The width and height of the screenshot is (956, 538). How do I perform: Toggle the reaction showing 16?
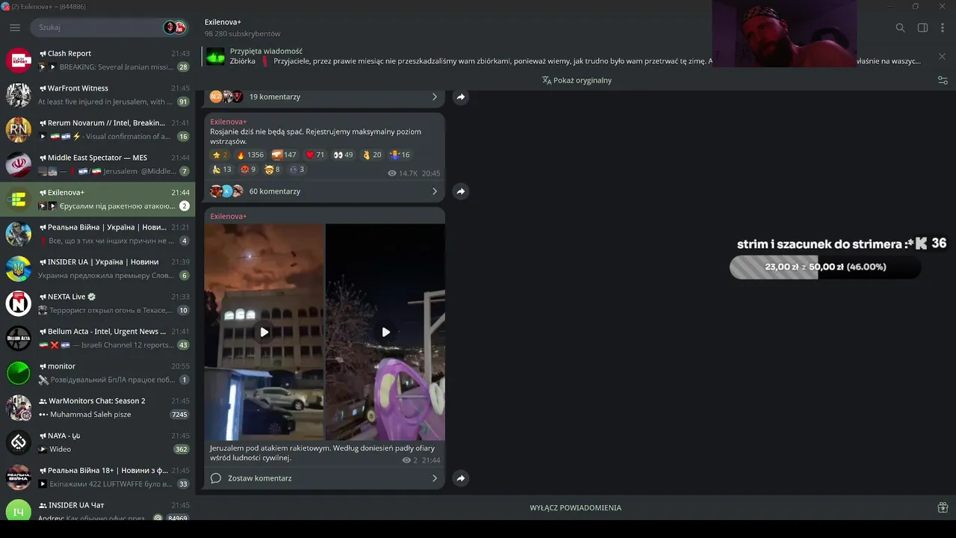pos(400,155)
